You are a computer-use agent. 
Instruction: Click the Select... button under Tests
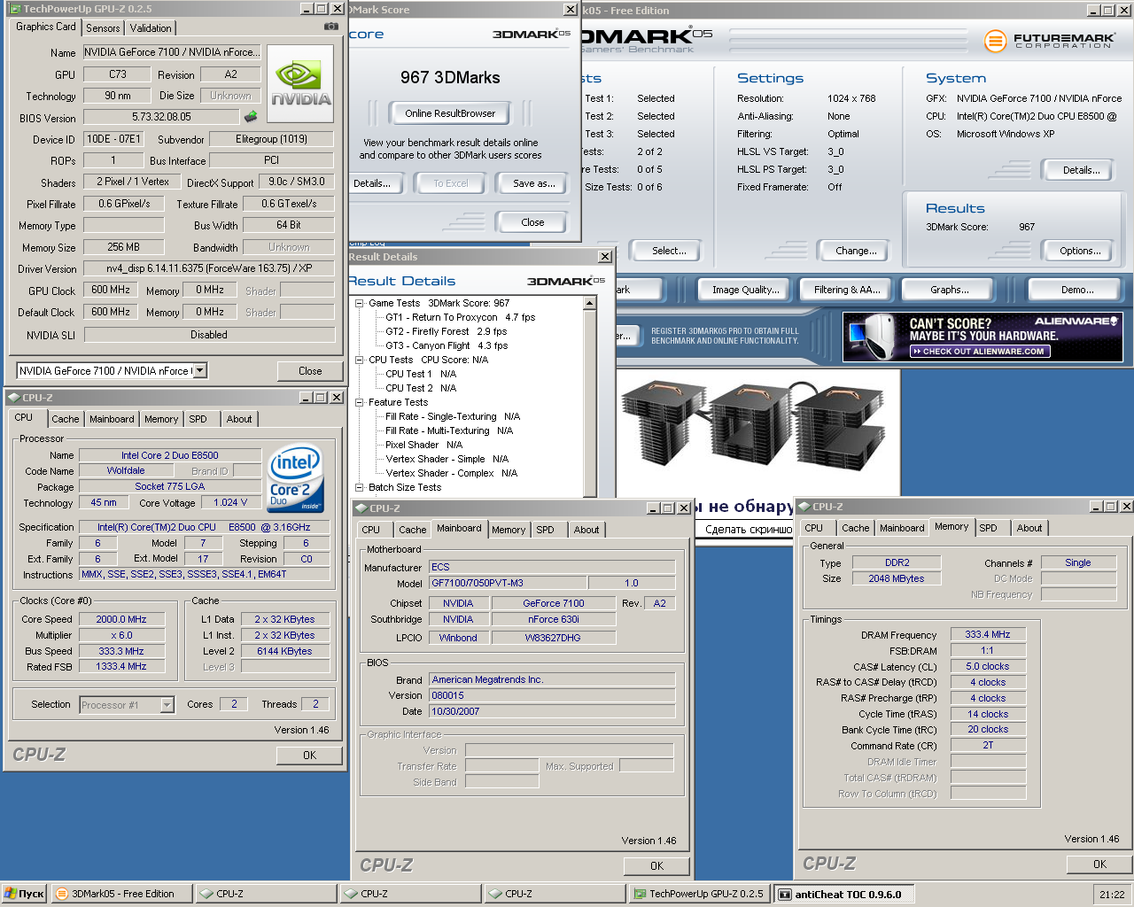(669, 251)
